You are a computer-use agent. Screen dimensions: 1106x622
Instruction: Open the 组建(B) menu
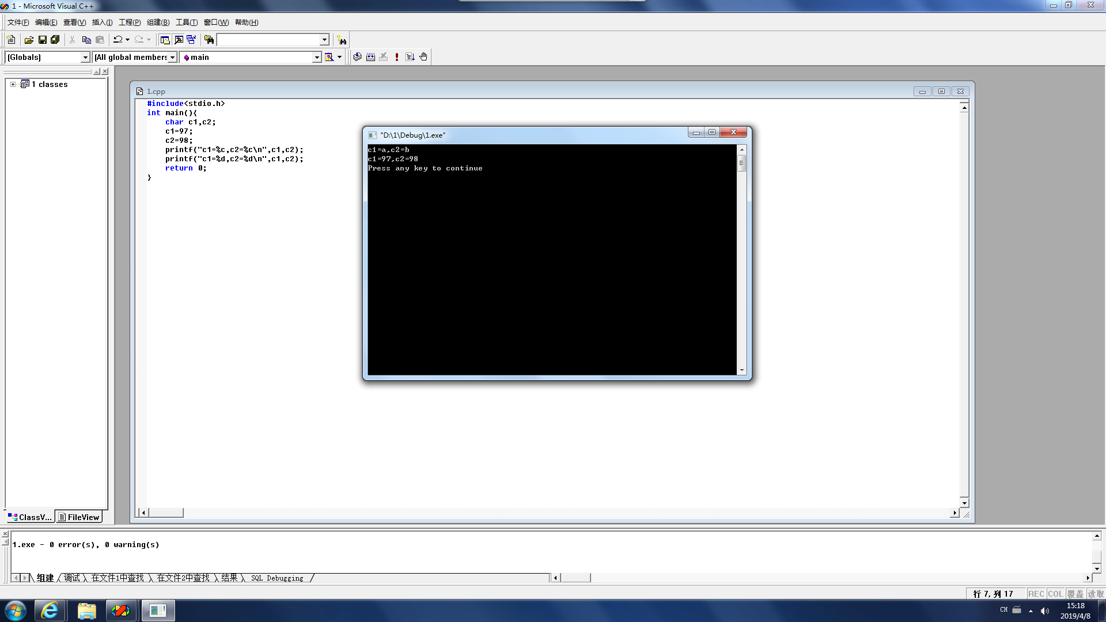tap(158, 22)
